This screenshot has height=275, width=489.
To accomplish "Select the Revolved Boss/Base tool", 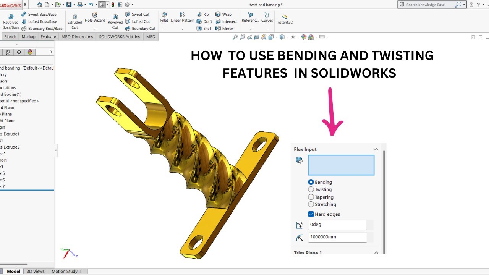I will [11, 22].
